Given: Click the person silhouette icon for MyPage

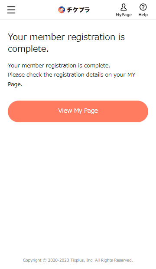Looking at the screenshot, I should (123, 7).
